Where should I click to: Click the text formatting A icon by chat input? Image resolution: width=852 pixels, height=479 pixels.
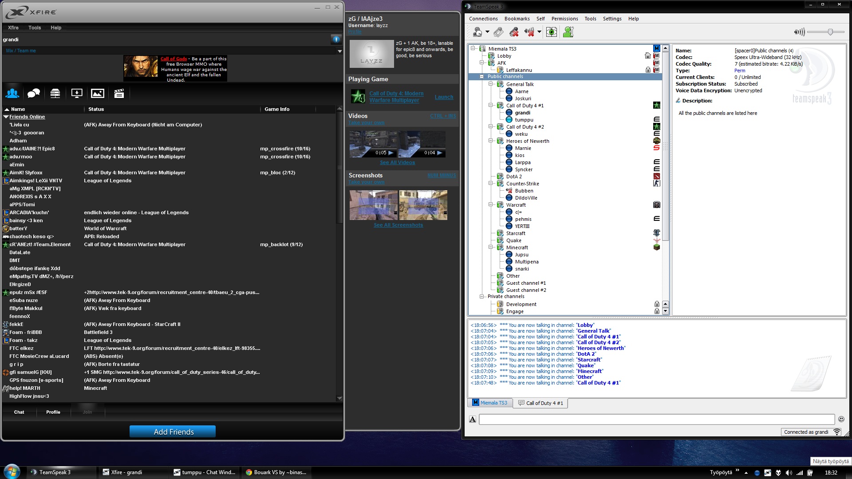473,419
